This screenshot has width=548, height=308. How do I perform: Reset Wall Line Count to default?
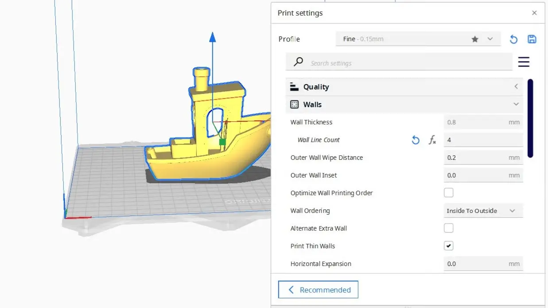[416, 140]
